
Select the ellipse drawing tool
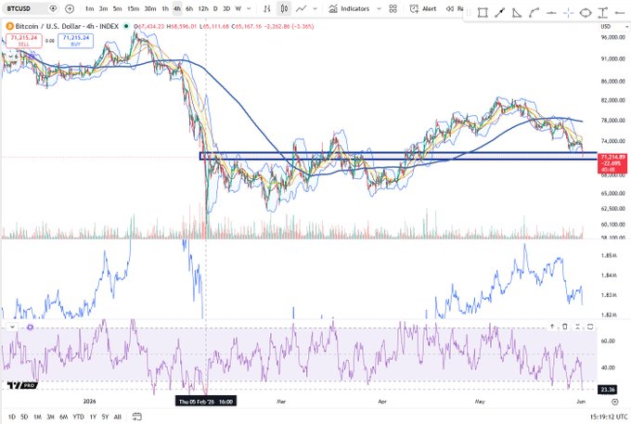click(586, 13)
